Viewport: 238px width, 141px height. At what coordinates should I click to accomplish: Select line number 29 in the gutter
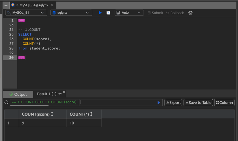pos(11,53)
